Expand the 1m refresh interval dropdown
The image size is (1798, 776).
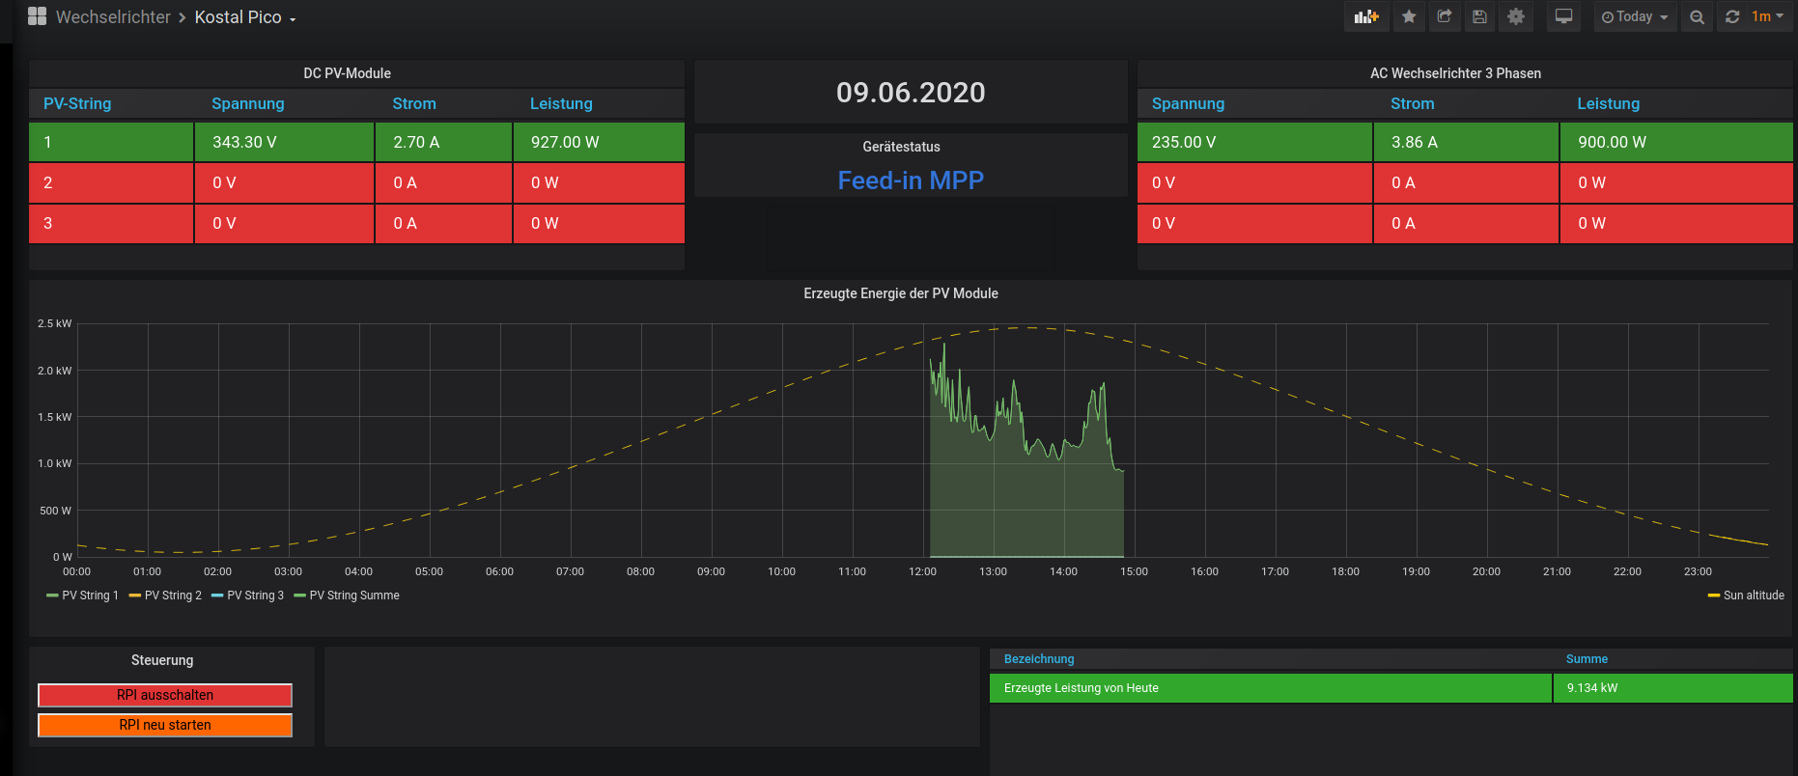(1768, 16)
